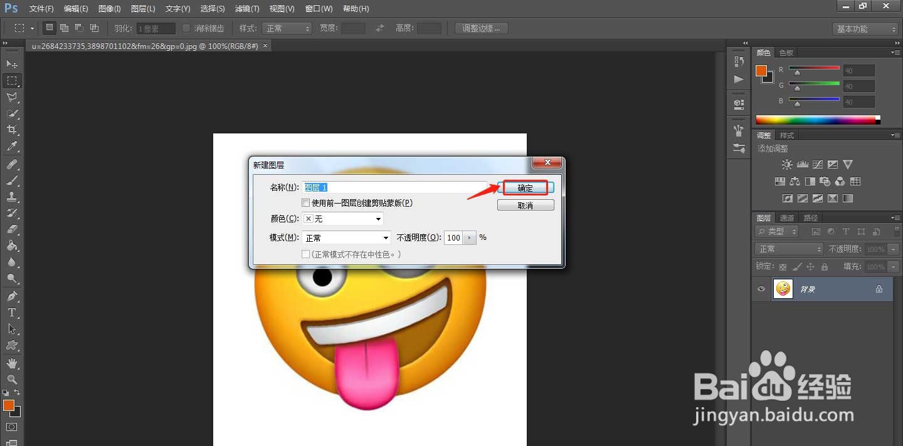
Task: Add a Levels adjustment
Action: 802,164
